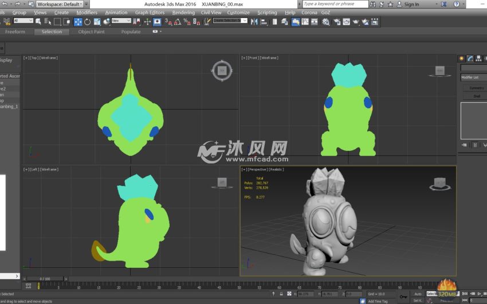Image resolution: width=487 pixels, height=304 pixels.
Task: Switch to the Object Paint tab
Action: [x=91, y=32]
